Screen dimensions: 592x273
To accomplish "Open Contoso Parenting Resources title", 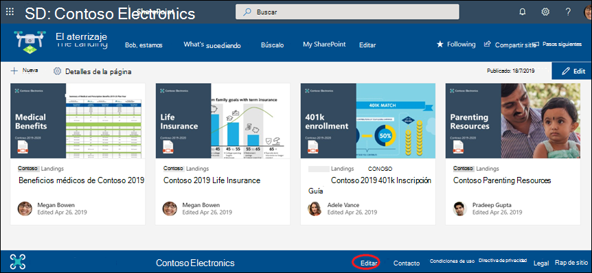I will tap(502, 180).
